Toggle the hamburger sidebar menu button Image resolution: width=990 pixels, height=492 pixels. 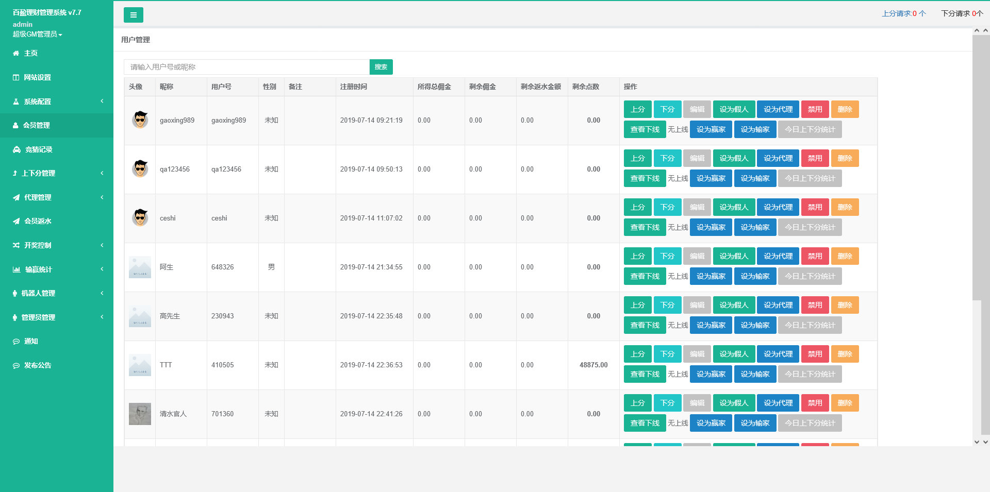133,15
